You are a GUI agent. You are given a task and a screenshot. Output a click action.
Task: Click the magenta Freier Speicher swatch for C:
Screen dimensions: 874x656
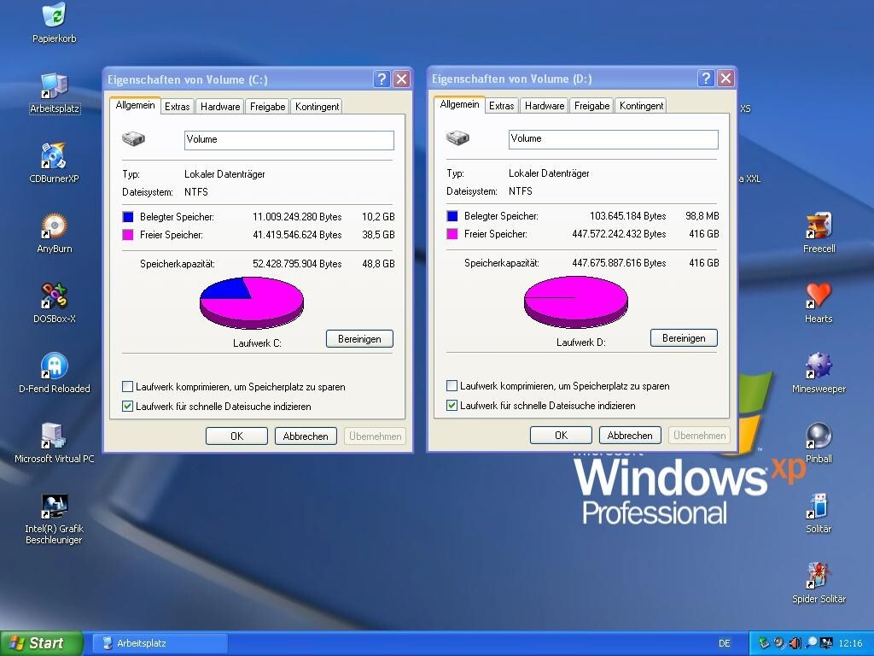(128, 235)
